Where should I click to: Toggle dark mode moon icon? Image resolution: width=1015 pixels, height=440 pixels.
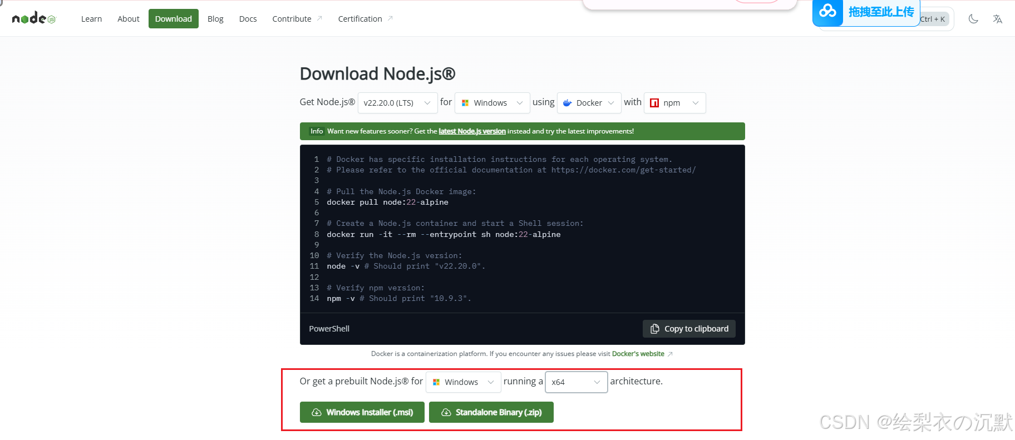tap(973, 19)
